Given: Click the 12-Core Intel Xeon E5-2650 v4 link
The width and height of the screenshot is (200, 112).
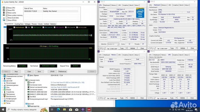Looking at the screenshot, I should tap(67, 82).
